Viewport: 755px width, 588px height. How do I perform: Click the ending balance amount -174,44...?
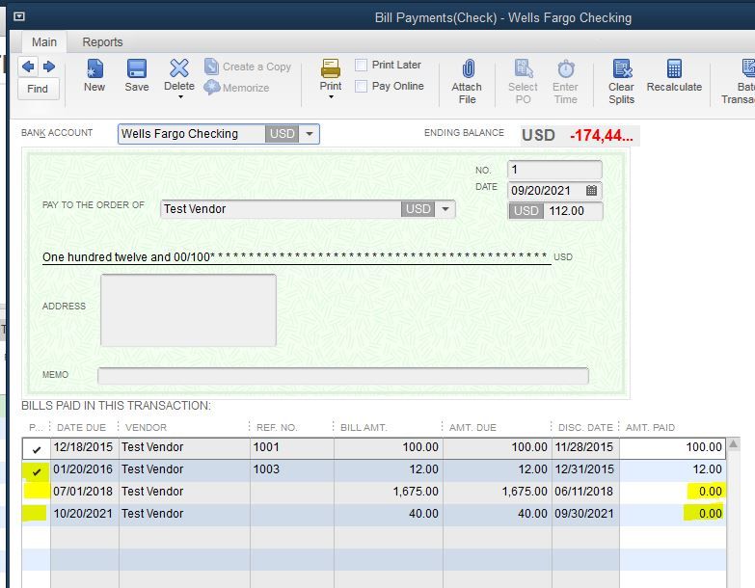click(601, 136)
